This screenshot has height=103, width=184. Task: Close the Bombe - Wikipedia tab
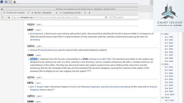click(x=57, y=13)
